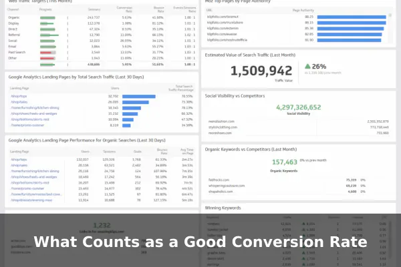Click the Conversion Rate column header
401x267 pixels.
pyautogui.click(x=124, y=9)
